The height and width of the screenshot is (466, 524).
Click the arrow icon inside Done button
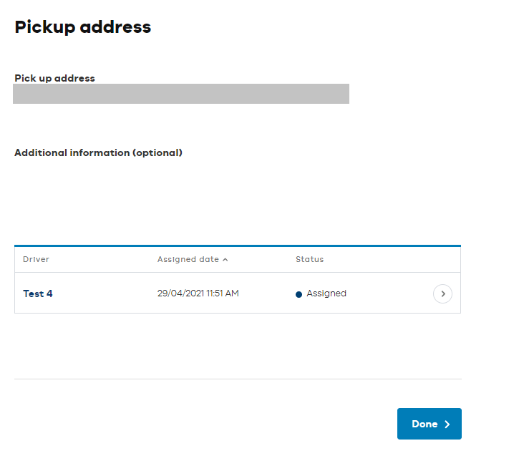pyautogui.click(x=447, y=424)
